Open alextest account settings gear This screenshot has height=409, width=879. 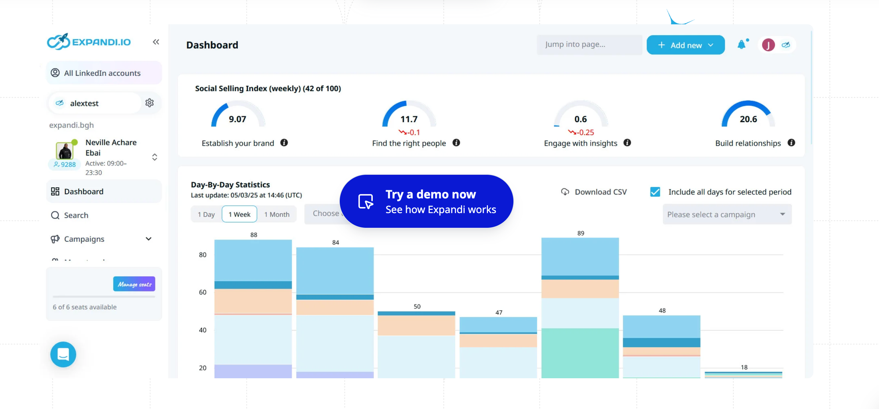tap(149, 103)
